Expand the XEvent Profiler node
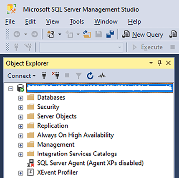Viewport: 179px width, 178px height. click(x=20, y=173)
